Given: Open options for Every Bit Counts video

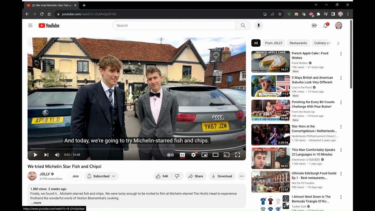Looking at the screenshot, I should pos(341,102).
